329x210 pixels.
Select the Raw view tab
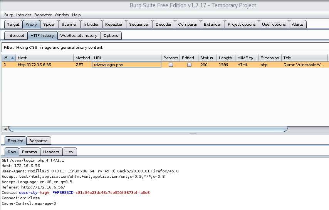point(12,152)
